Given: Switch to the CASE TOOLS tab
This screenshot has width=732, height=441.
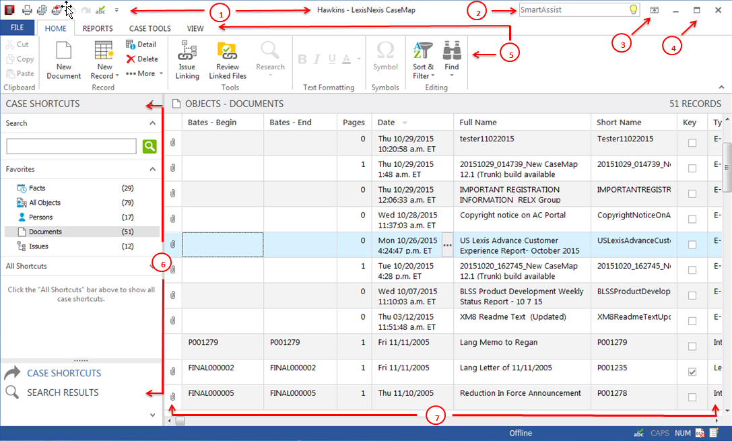Looking at the screenshot, I should pos(150,28).
